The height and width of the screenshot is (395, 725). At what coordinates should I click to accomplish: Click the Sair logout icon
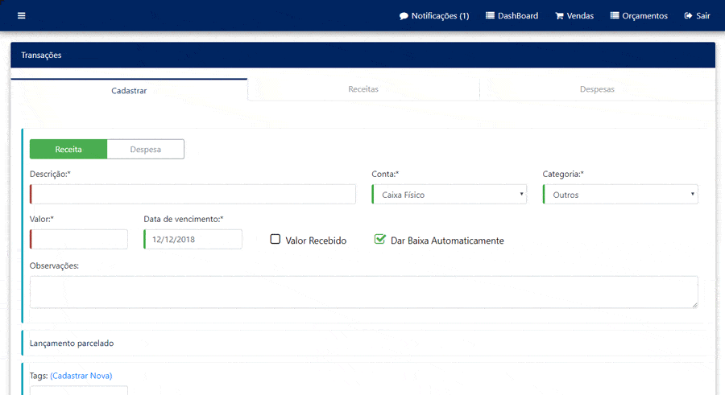pyautogui.click(x=688, y=16)
